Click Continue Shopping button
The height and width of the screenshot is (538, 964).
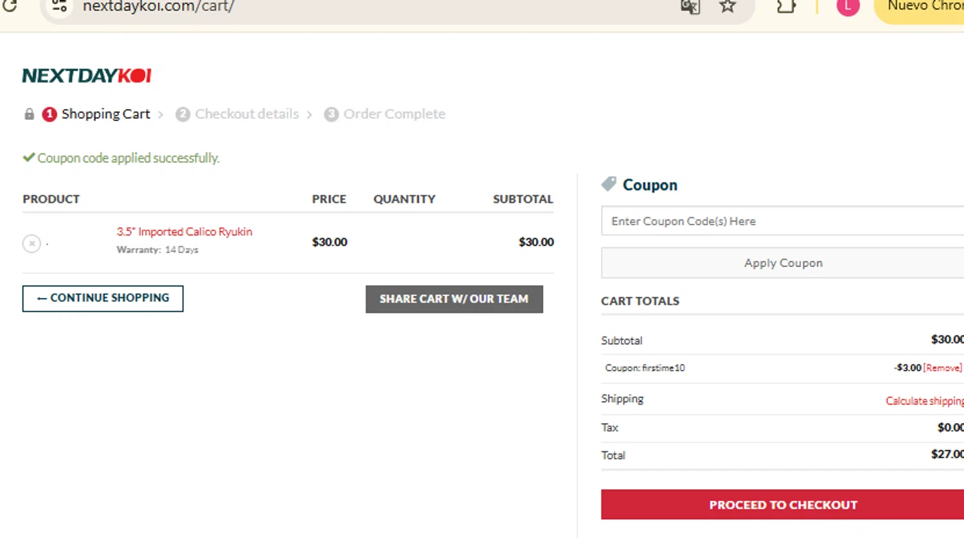(x=103, y=299)
